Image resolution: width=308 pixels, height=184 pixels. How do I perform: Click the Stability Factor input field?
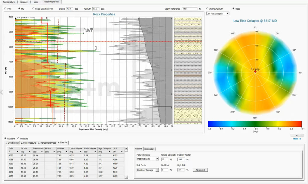pos(181,159)
